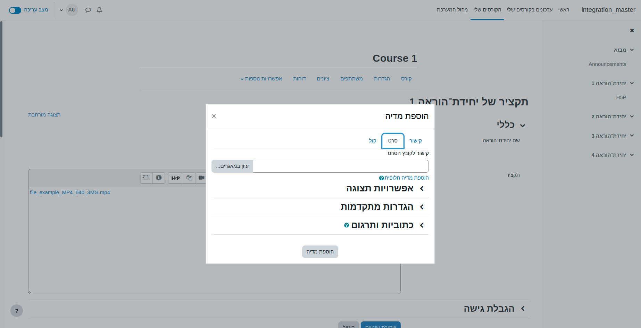Open the משתתפים course tab
641x328 pixels.
(x=351, y=79)
